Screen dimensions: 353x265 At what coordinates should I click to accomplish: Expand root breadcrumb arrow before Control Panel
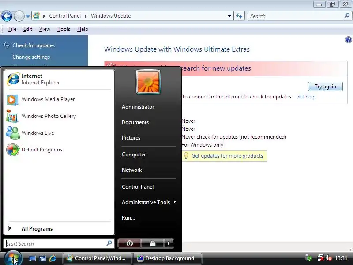pyautogui.click(x=44, y=16)
